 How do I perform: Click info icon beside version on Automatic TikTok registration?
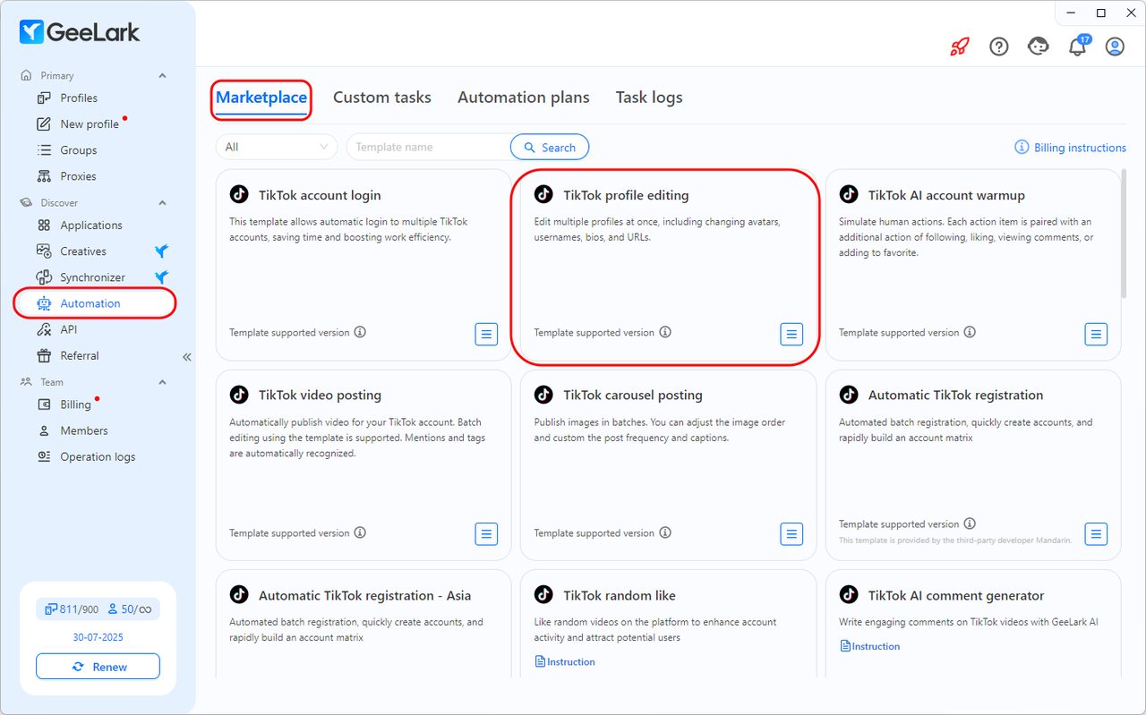(x=970, y=523)
